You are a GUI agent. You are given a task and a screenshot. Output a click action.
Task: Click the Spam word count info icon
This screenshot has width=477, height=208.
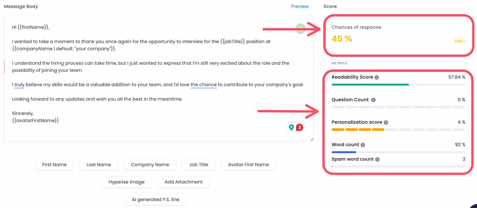377,159
